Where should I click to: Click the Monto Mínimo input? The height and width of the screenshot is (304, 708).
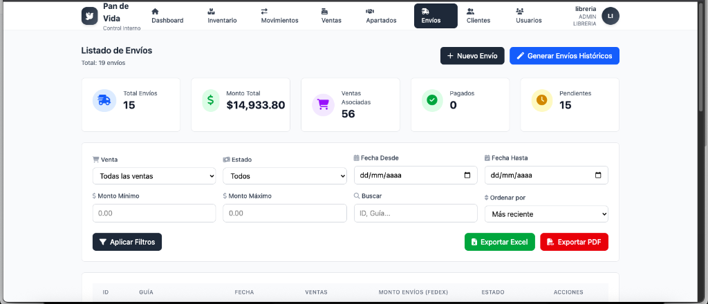tap(154, 213)
